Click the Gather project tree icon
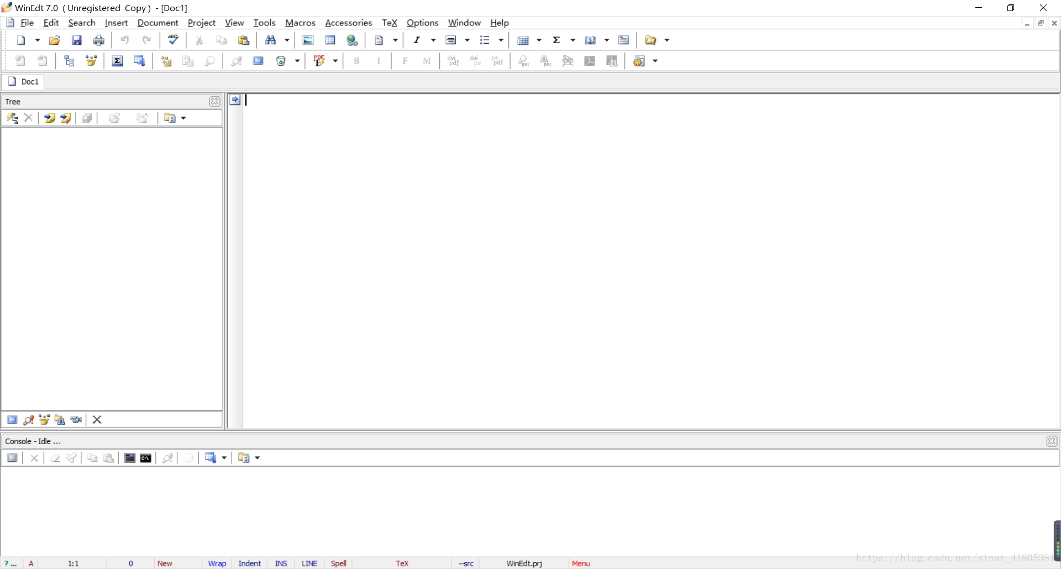The image size is (1061, 569). point(92,61)
